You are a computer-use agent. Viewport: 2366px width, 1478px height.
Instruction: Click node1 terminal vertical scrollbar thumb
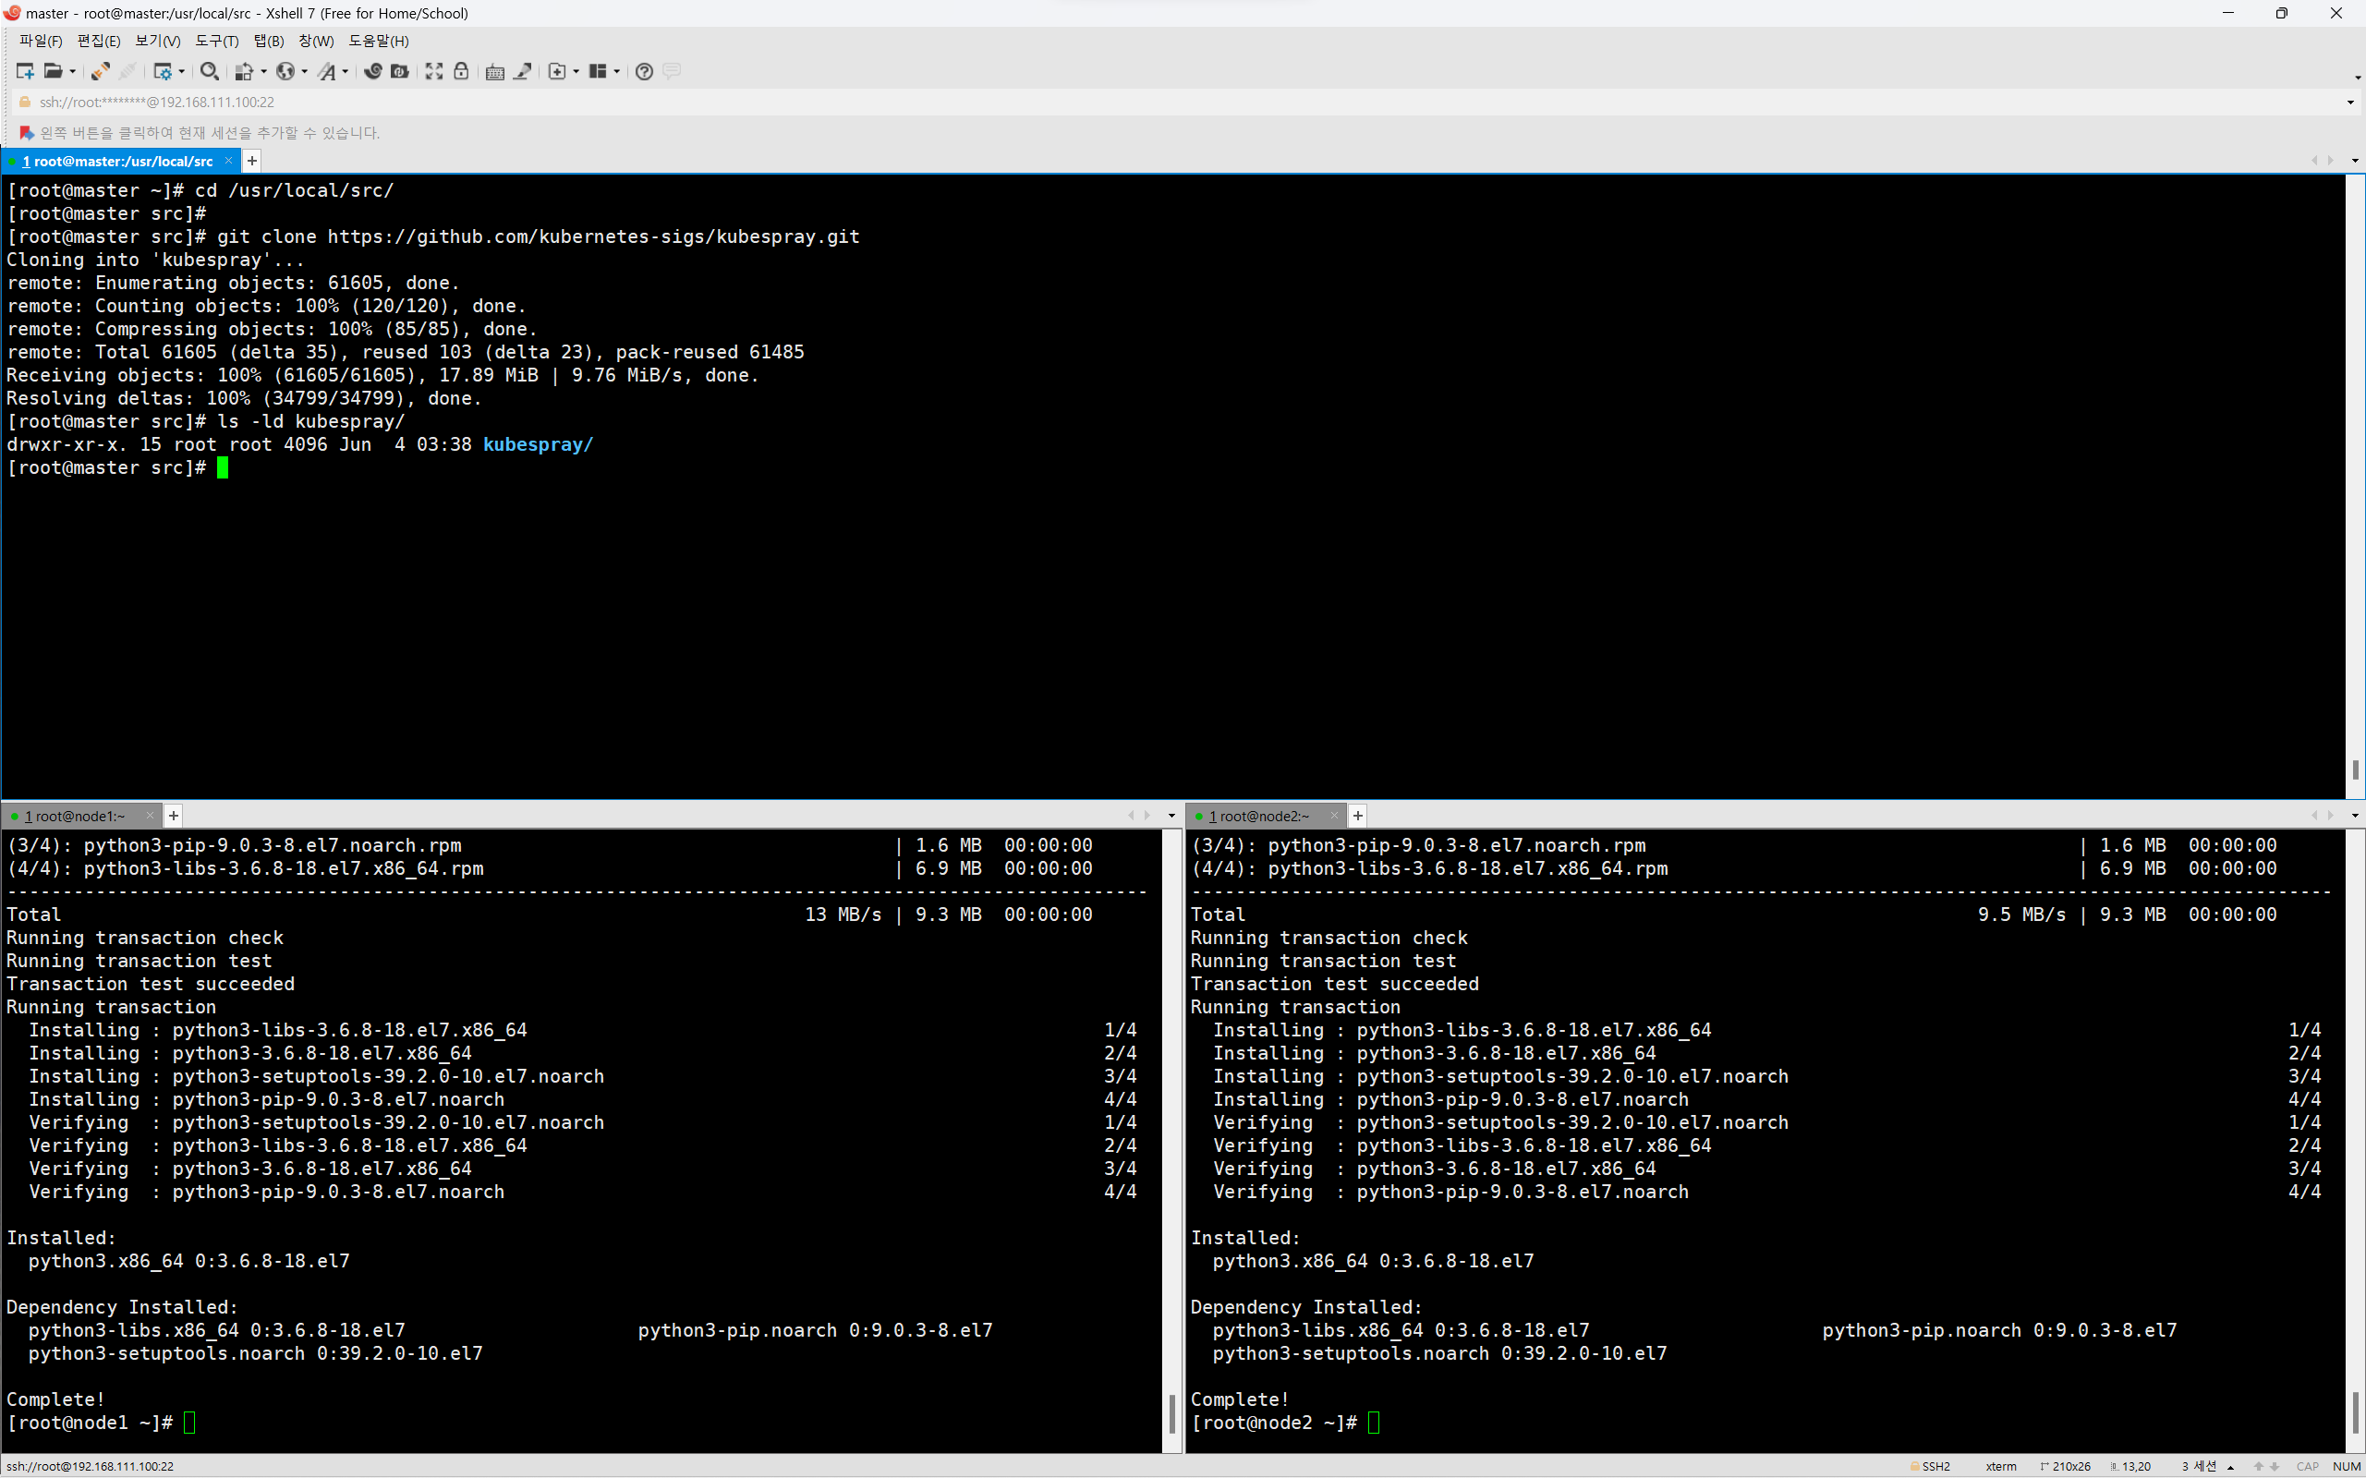[x=1171, y=1413]
